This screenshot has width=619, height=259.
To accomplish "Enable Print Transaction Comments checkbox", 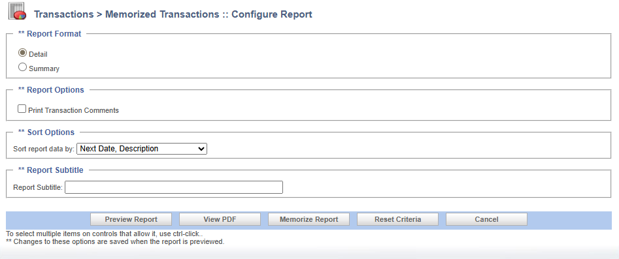I will point(22,109).
